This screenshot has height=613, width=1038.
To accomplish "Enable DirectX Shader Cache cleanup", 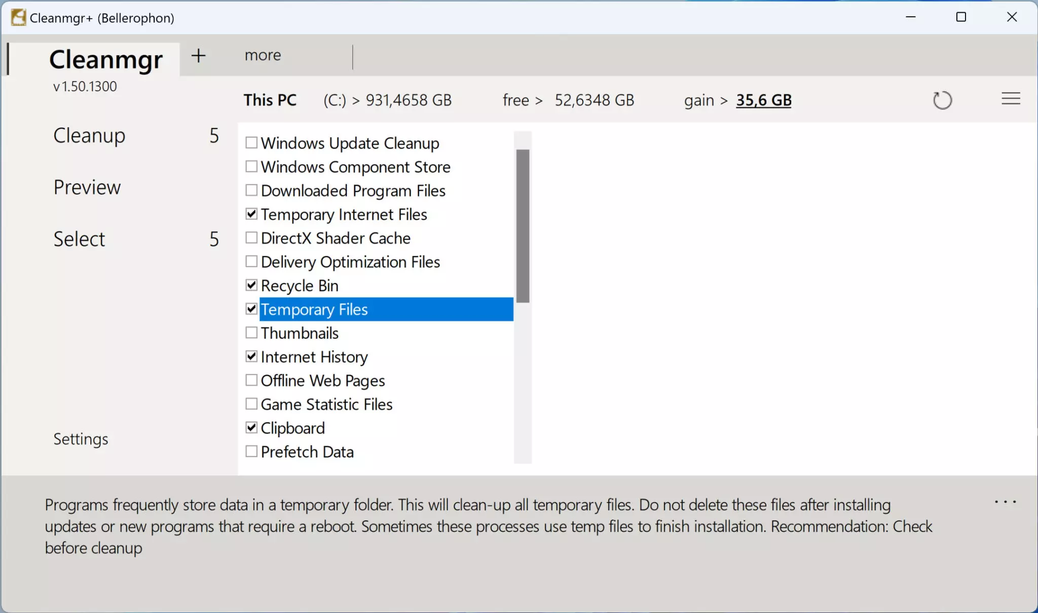I will pos(251,237).
